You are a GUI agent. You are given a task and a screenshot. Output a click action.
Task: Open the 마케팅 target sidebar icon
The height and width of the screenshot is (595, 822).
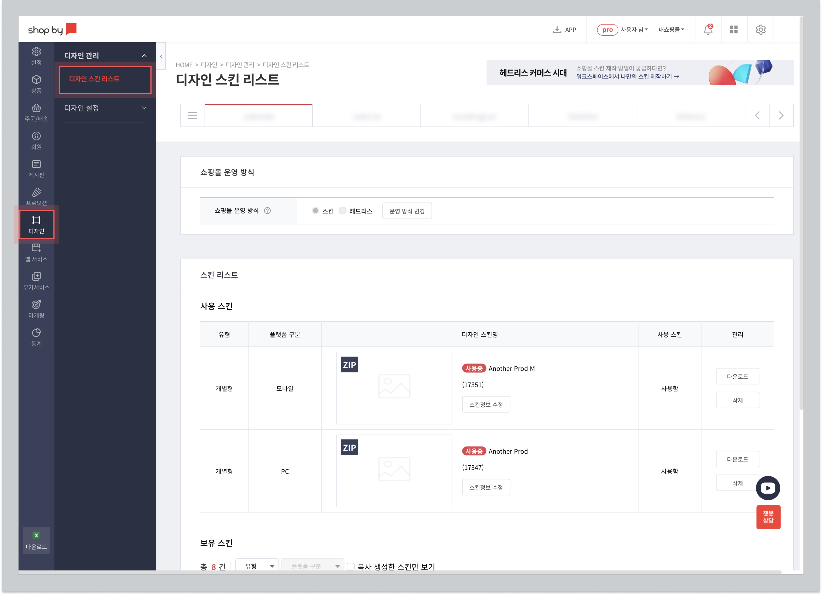tap(36, 309)
